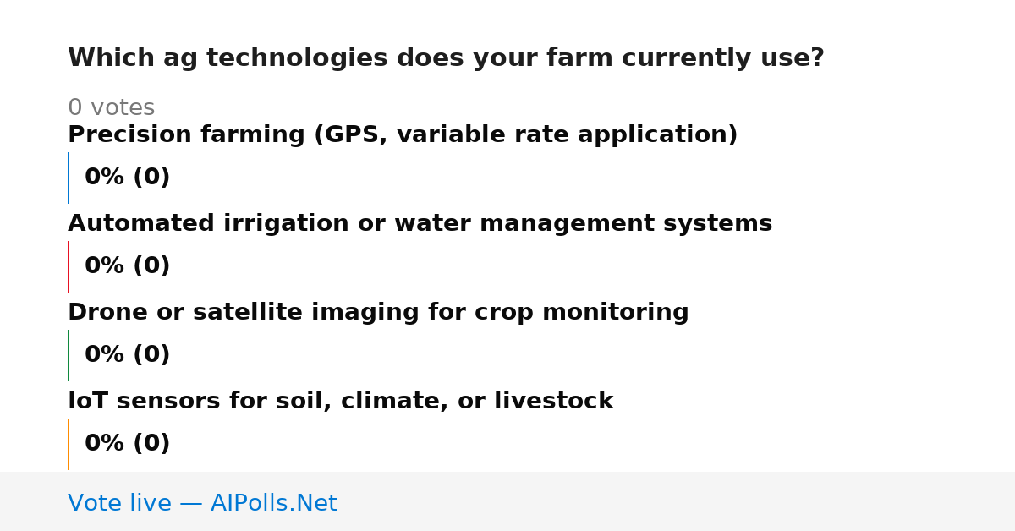The height and width of the screenshot is (531, 1015).
Task: Click the gray footer bar
Action: [507, 501]
